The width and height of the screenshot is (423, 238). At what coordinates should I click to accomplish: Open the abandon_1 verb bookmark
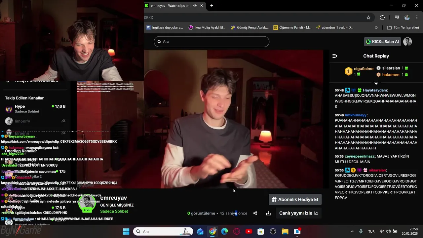[335, 27]
